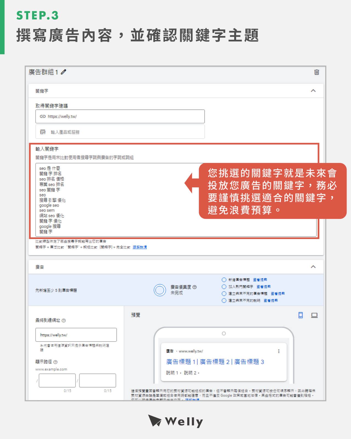This screenshot has width=351, height=439.
Task: Click the link icon in the URL field
Action: 43,116
